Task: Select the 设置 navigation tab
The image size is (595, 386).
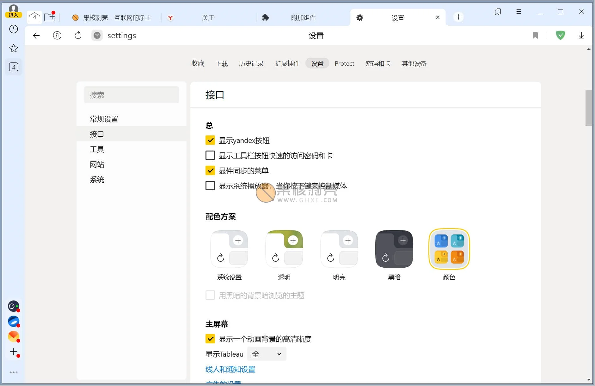Action: pos(317,63)
